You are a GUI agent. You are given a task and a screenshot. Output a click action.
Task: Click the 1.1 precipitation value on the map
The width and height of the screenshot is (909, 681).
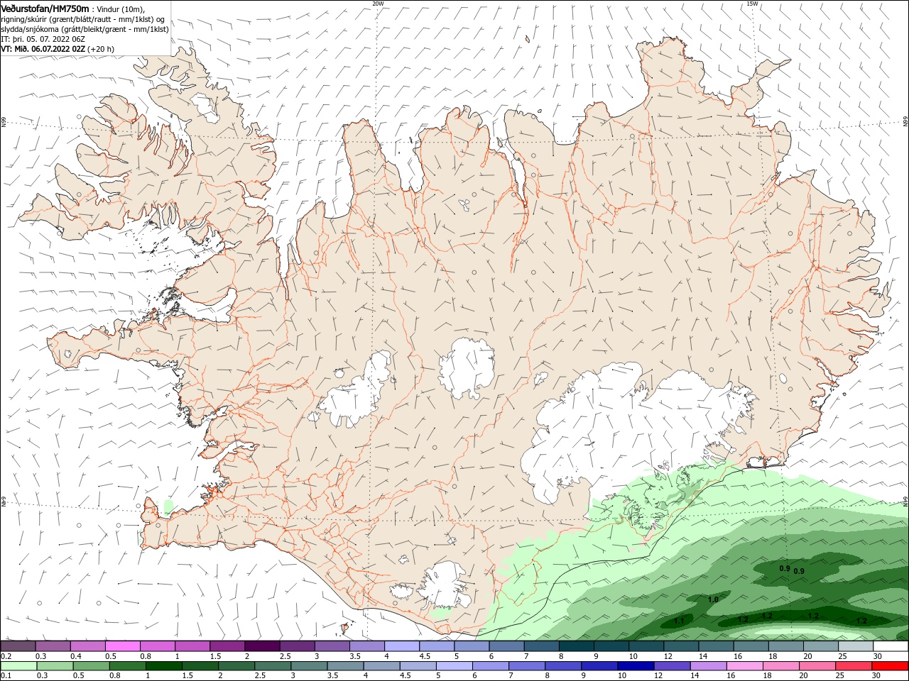point(678,621)
